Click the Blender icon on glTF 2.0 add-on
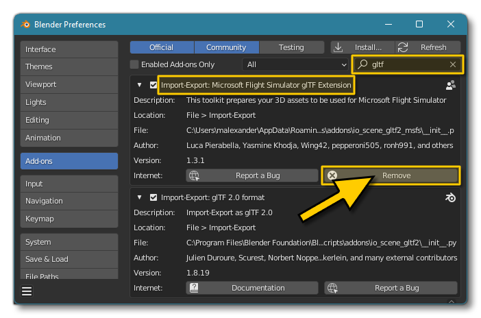This screenshot has height=318, width=481. point(450,197)
